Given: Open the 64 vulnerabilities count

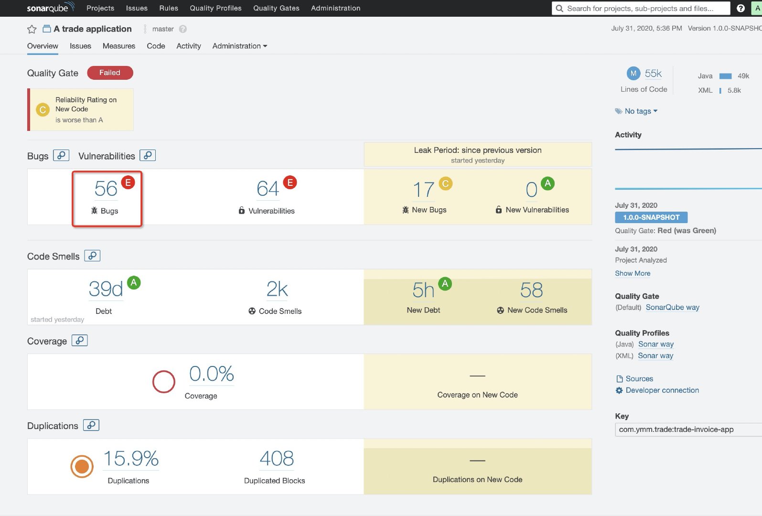Looking at the screenshot, I should pyautogui.click(x=268, y=189).
